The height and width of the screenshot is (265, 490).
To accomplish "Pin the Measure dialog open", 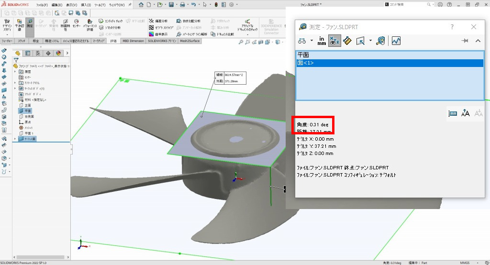I will coord(465,41).
